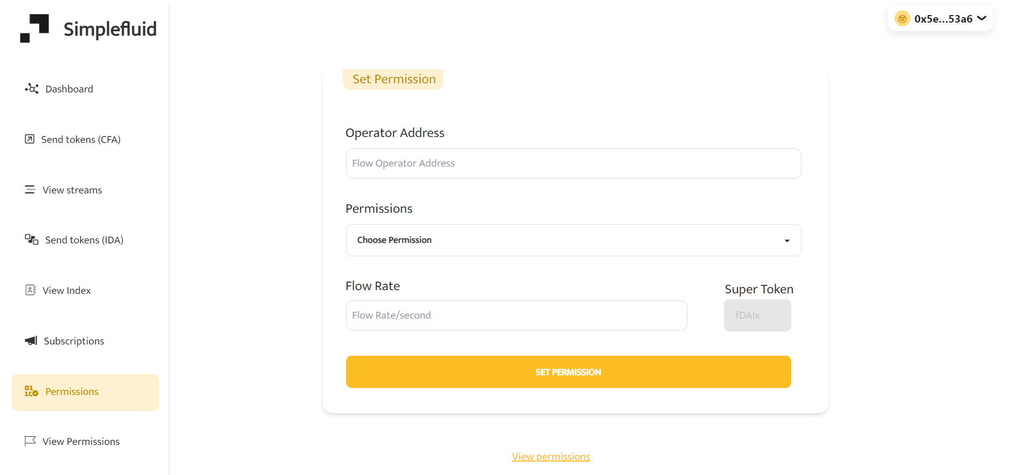1032x475 pixels.
Task: Expand the wallet address chevron menu
Action: coord(981,18)
